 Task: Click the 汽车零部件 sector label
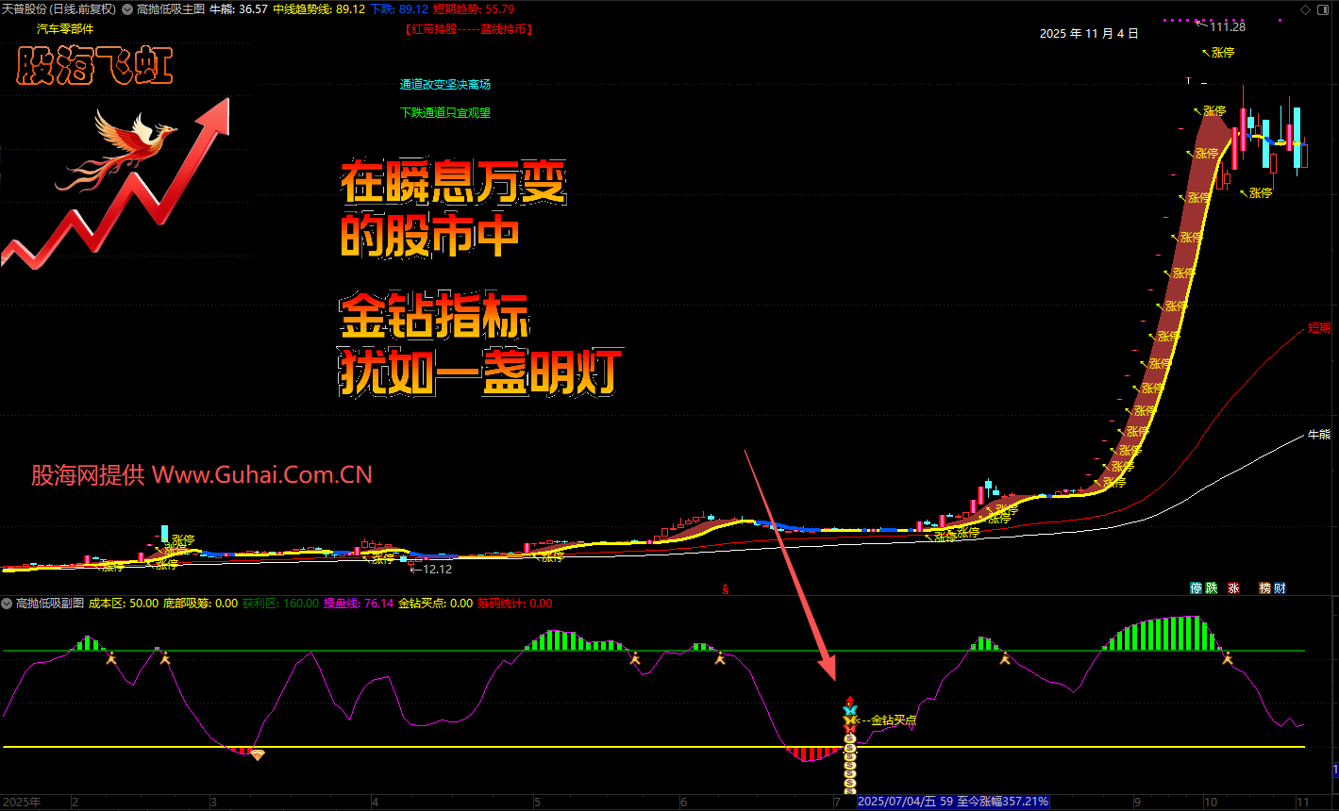tap(65, 29)
